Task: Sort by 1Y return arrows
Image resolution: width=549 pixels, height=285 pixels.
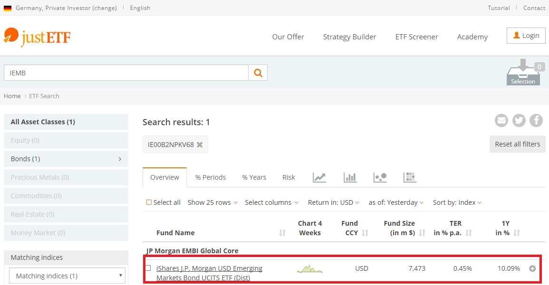Action: click(517, 233)
